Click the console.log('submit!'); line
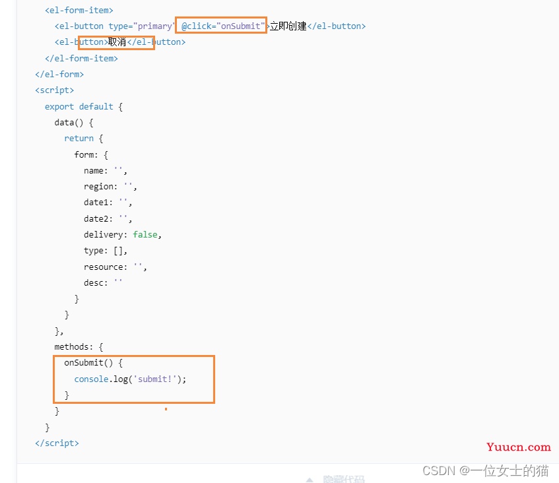The width and height of the screenshot is (559, 483). pos(130,379)
